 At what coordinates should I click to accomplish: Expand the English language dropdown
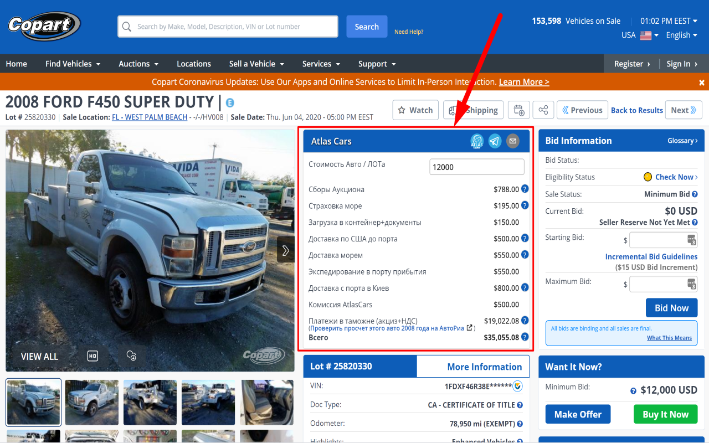coord(681,34)
